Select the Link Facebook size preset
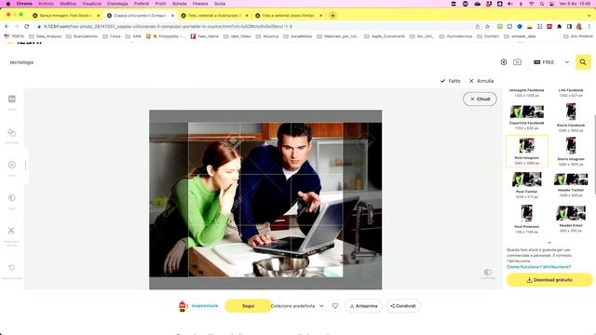This screenshot has width=596, height=335. 571,93
